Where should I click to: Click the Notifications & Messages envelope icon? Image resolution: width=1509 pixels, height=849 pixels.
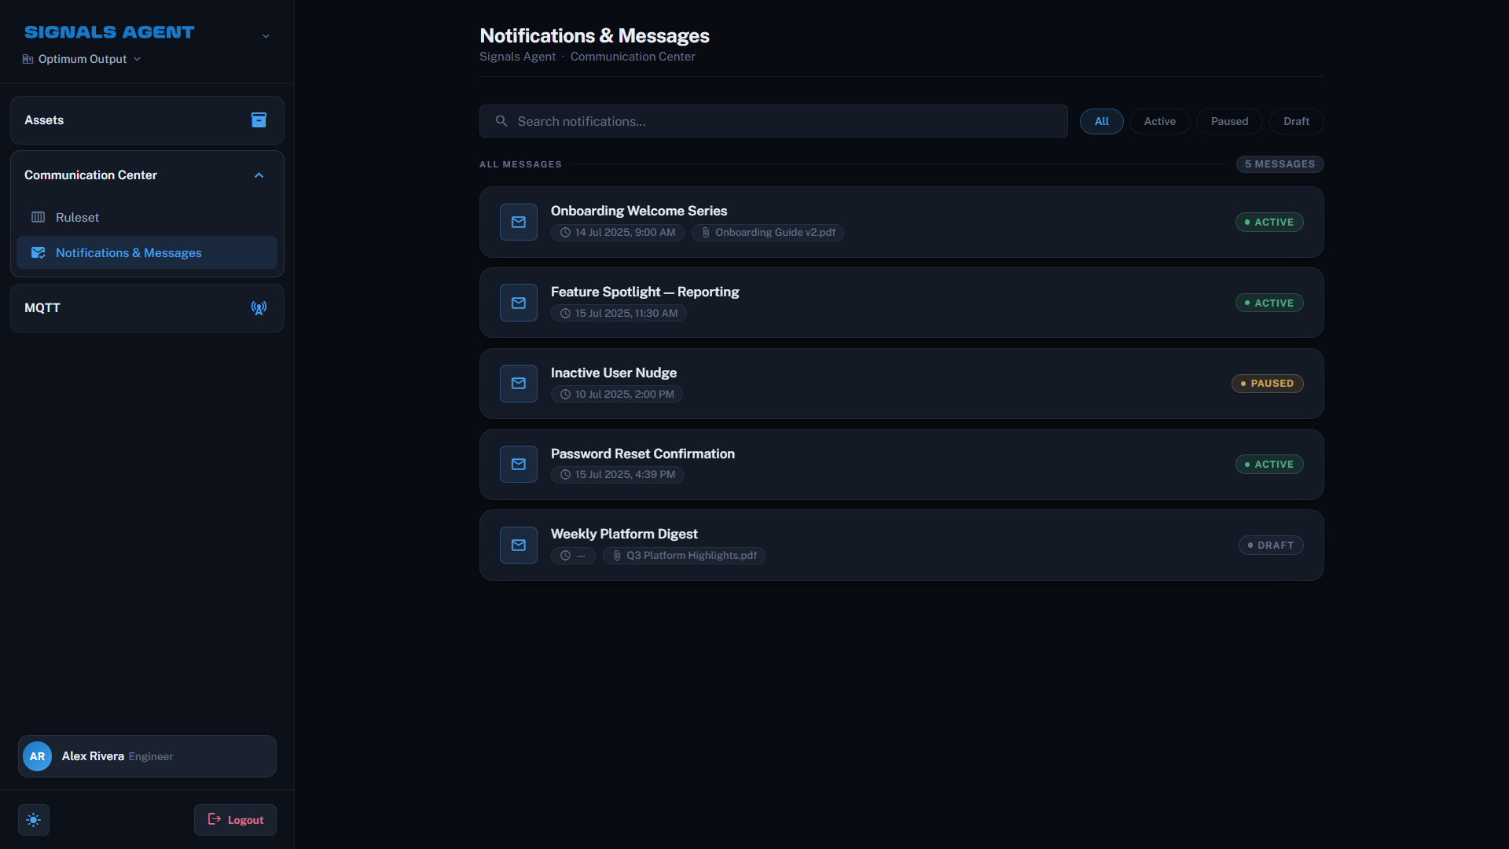(38, 252)
